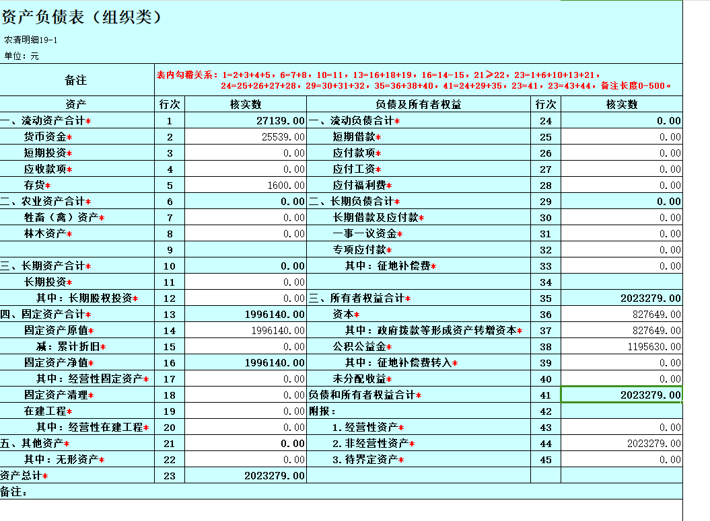Screen dimensions: 710x521
Task: Select the 农清明细19-1 text
Action: click(x=31, y=40)
